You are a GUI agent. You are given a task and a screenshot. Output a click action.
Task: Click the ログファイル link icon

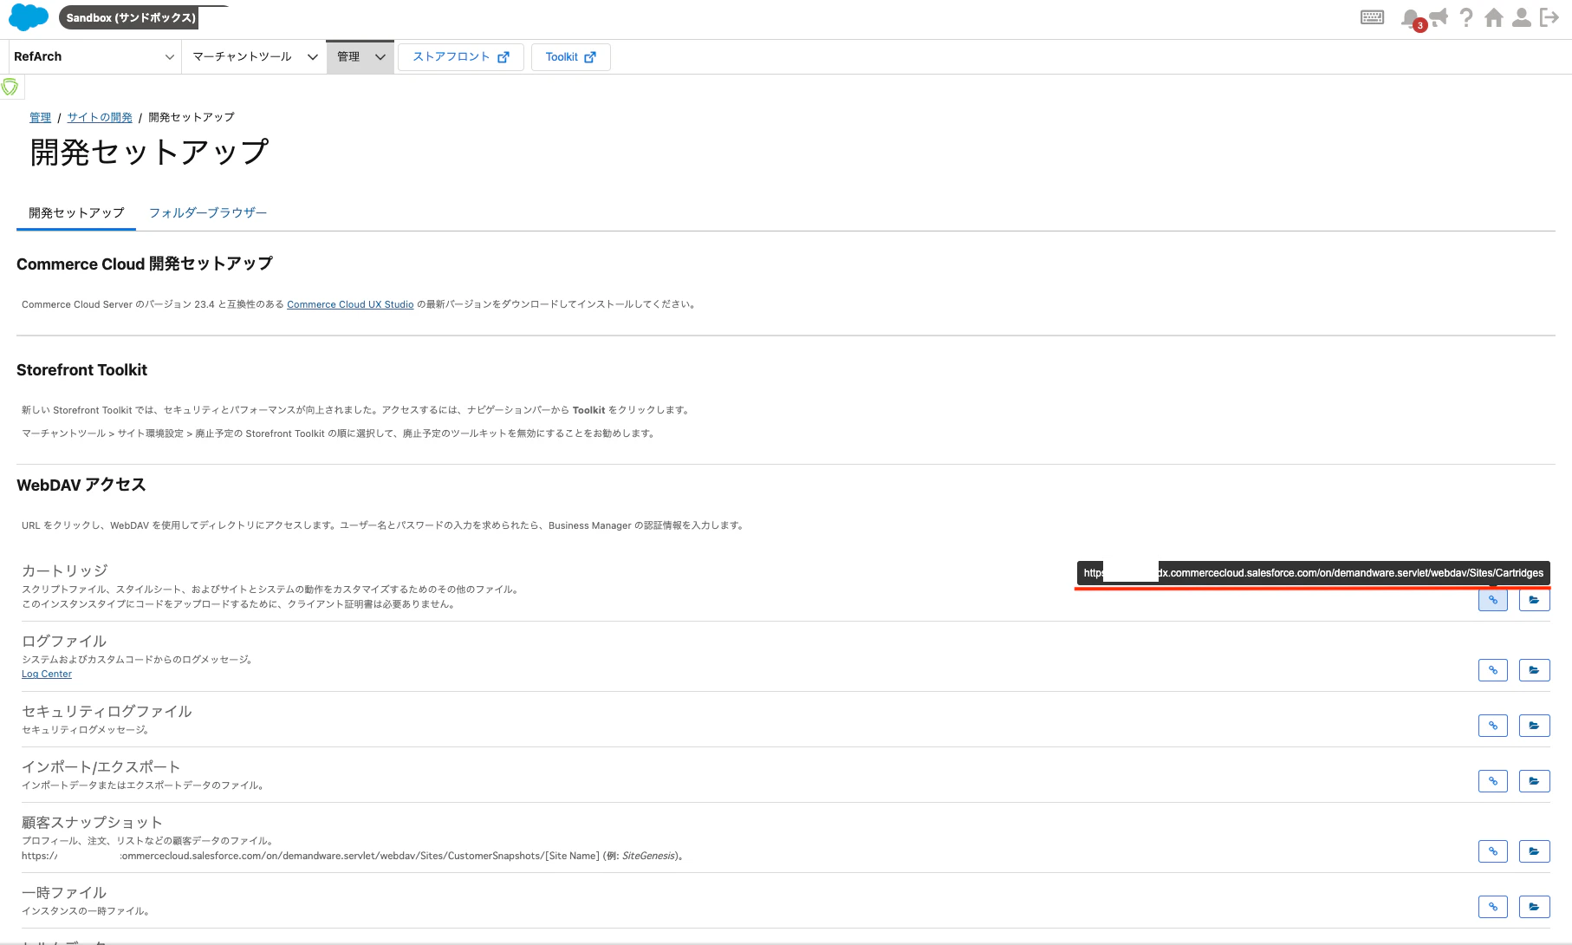(x=1493, y=670)
